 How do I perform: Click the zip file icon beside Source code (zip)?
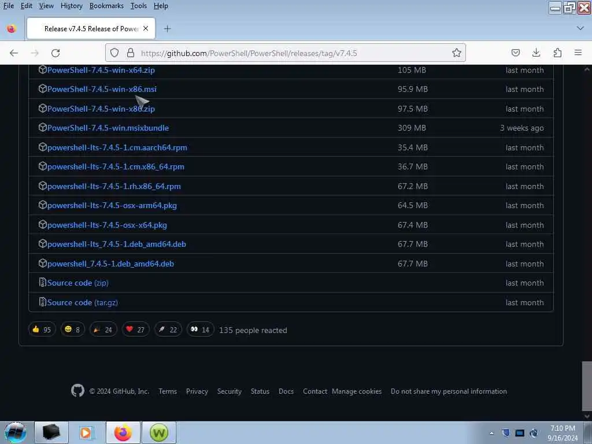point(43,282)
